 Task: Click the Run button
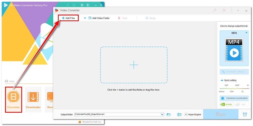click(x=221, y=114)
